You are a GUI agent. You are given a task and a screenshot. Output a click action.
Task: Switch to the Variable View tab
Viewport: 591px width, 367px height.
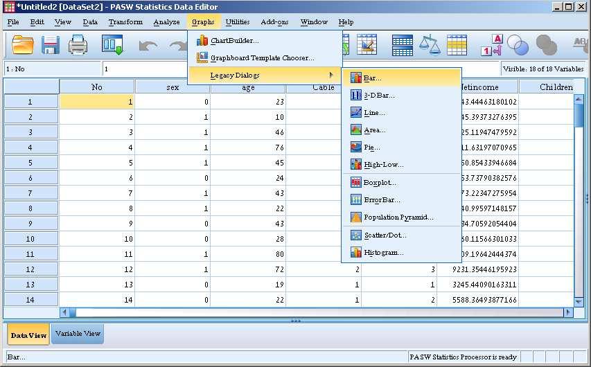pos(78,334)
